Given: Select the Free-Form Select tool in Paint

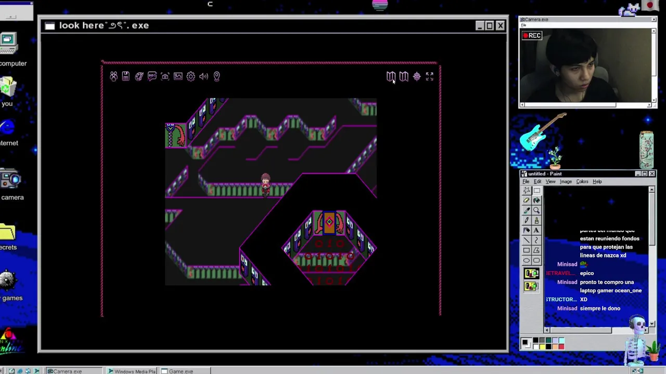Looking at the screenshot, I should click(527, 190).
